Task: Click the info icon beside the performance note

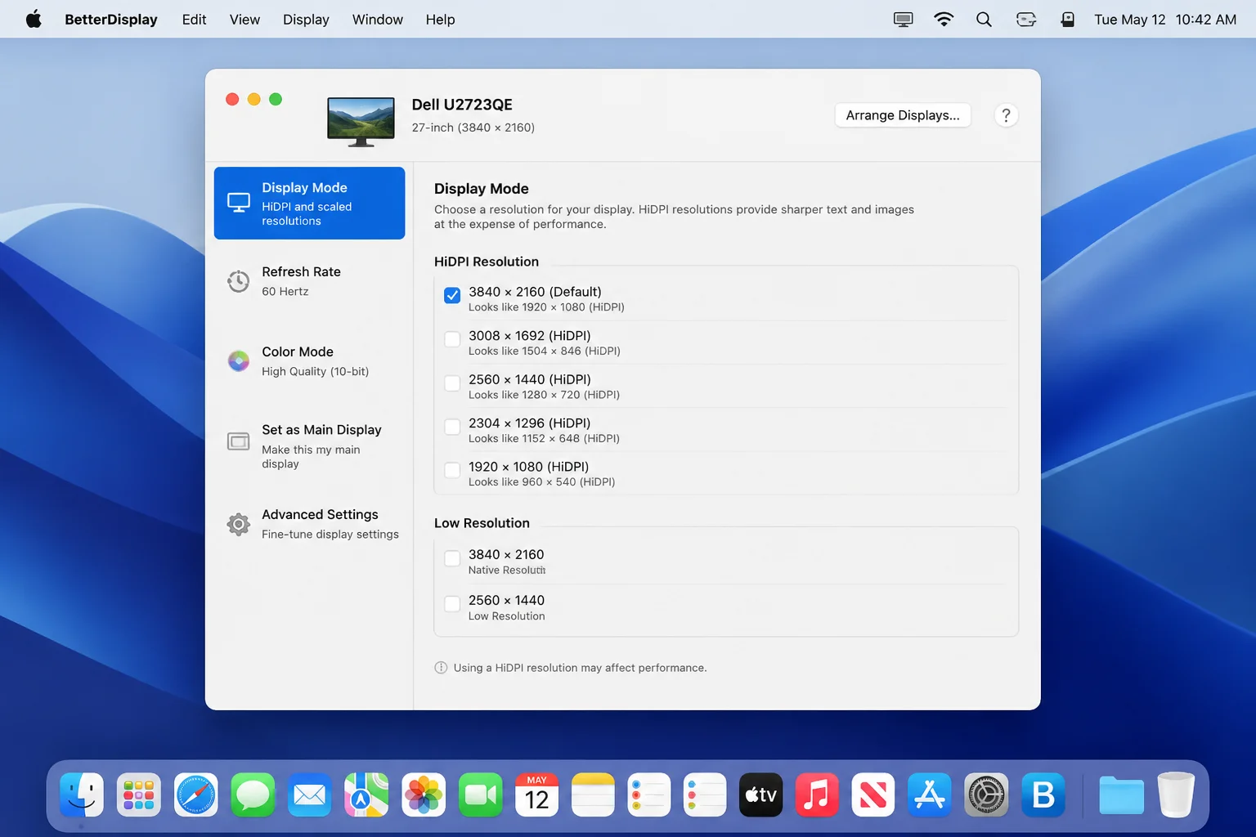Action: tap(441, 668)
